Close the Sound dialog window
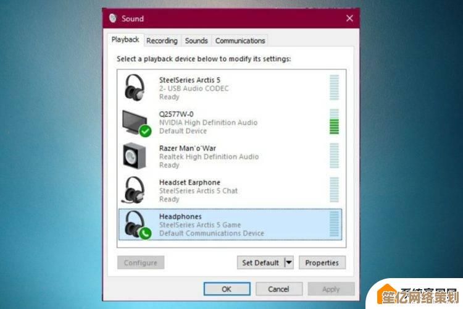This screenshot has height=309, width=463. pos(349,19)
